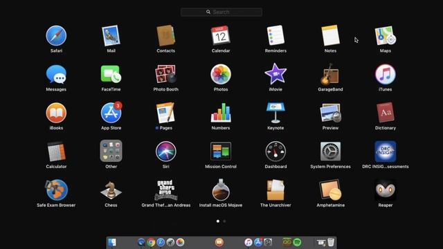Open App Store with the update badge in the grid
This screenshot has width=443, height=249.
tap(111, 113)
